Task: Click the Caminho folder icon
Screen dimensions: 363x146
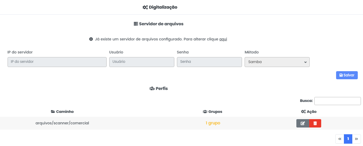Action: point(53,112)
